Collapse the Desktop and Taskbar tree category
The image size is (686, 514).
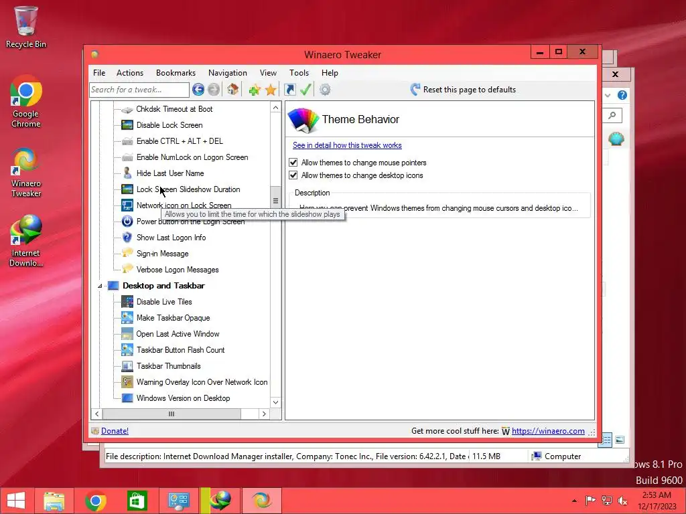[100, 286]
